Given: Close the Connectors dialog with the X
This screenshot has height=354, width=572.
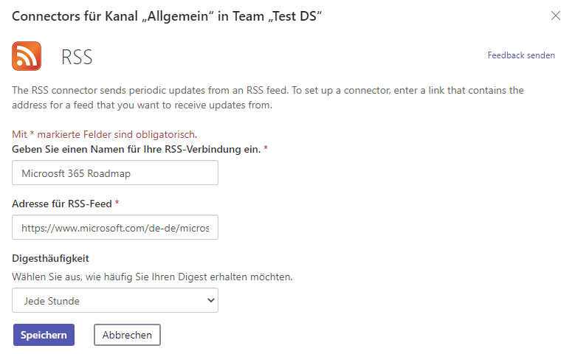Looking at the screenshot, I should (x=555, y=15).
